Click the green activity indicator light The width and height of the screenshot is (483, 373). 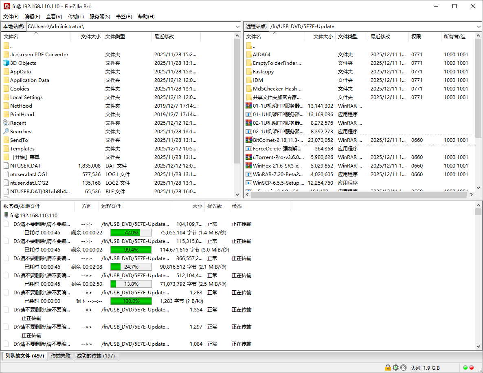(x=465, y=367)
